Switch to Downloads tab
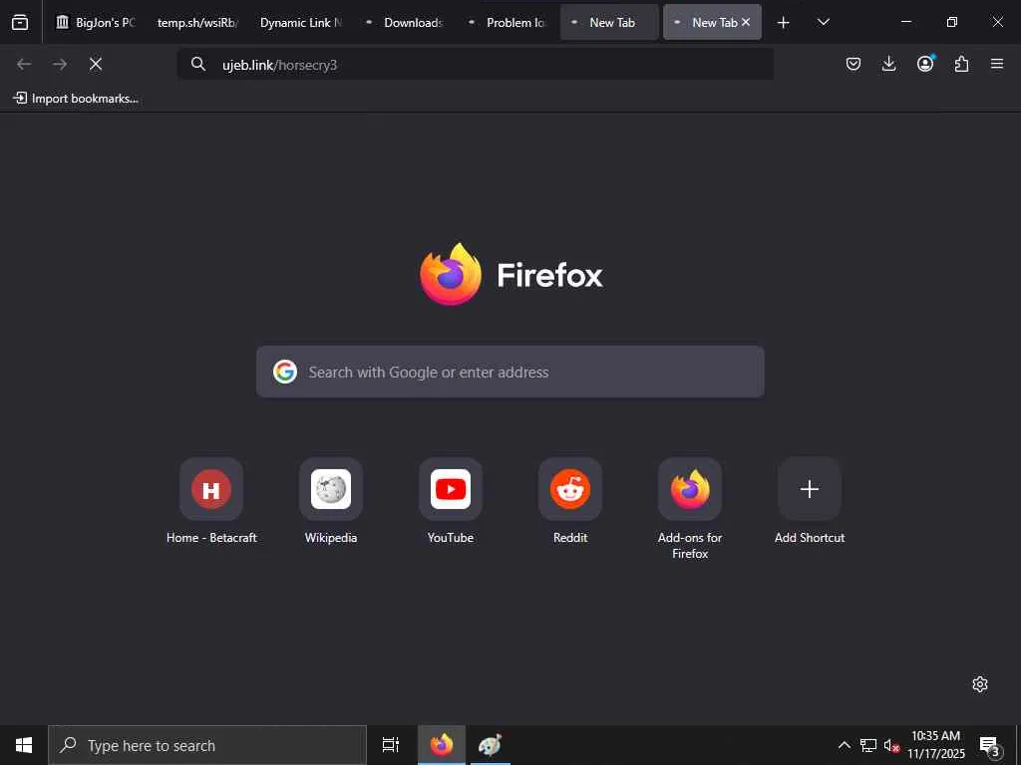Image resolution: width=1021 pixels, height=765 pixels. (x=403, y=22)
